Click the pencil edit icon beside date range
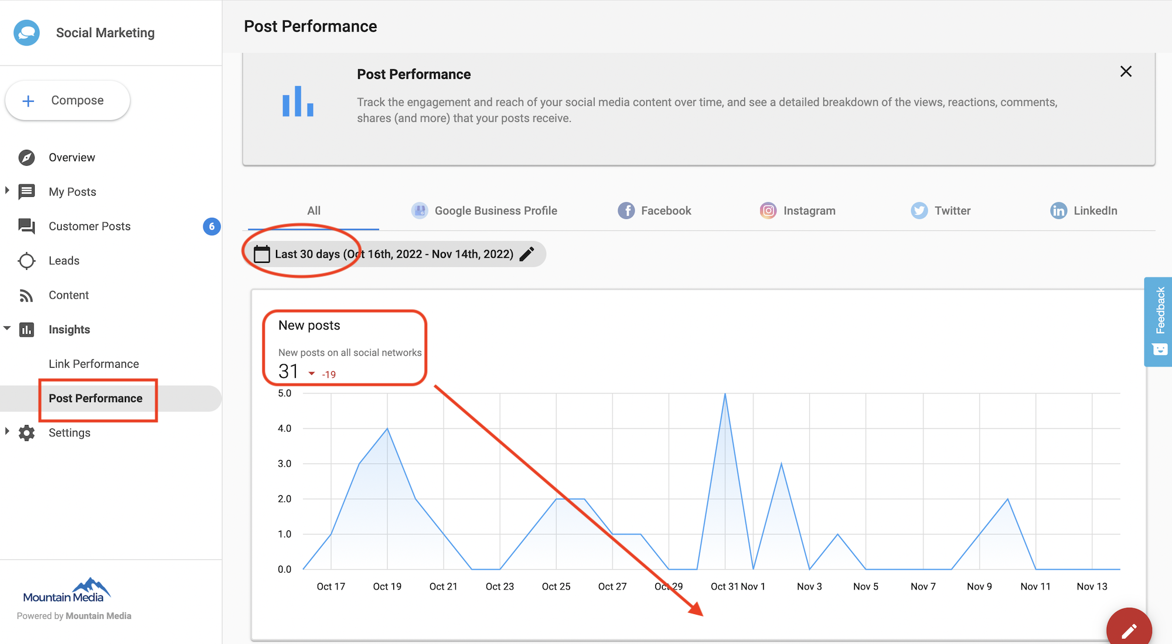Viewport: 1172px width, 644px height. tap(527, 254)
